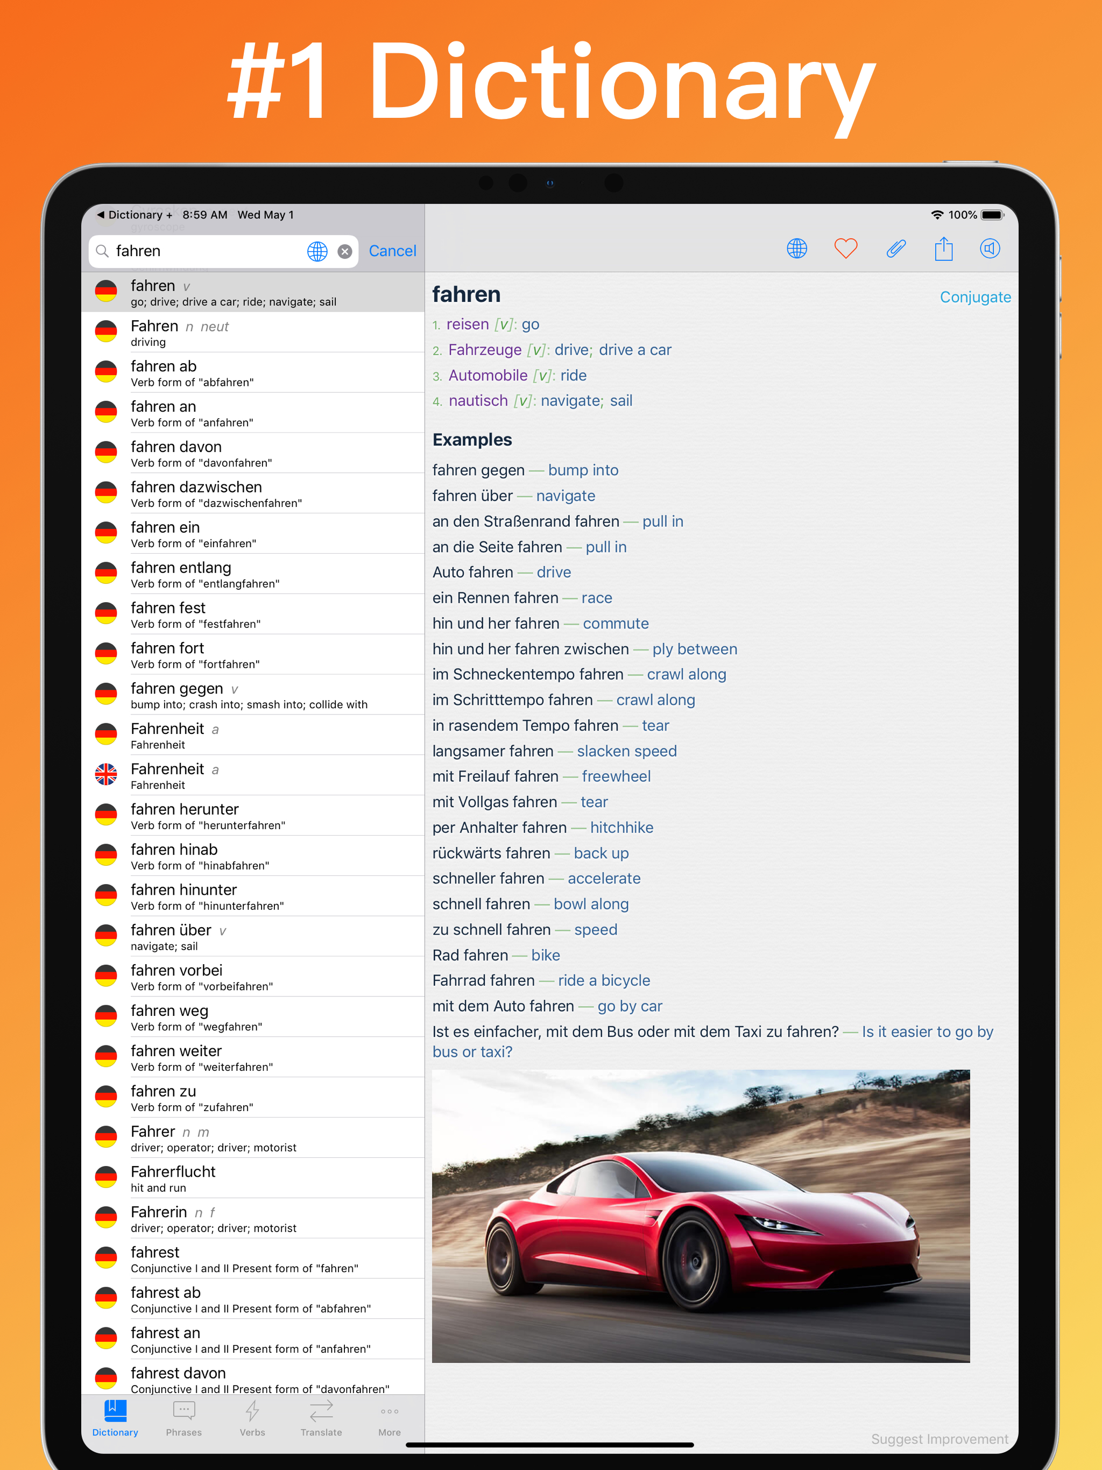1102x1470 pixels.
Task: Switch to the Dictionary tab
Action: click(115, 1418)
